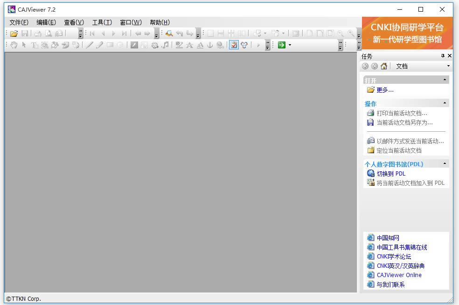Image resolution: width=459 pixels, height=305 pixels.
Task: Click the CNKI协同研学平台 orange banner
Action: click(407, 33)
